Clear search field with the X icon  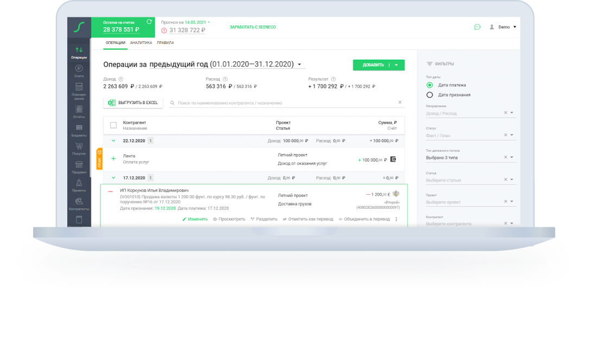pos(400,102)
